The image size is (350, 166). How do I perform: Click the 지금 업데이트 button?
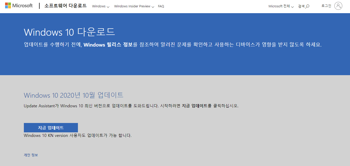tap(51, 128)
